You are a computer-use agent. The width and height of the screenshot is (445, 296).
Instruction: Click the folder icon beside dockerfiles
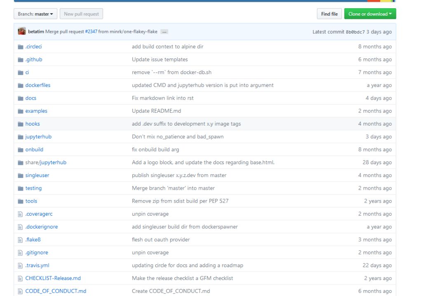[x=21, y=85]
